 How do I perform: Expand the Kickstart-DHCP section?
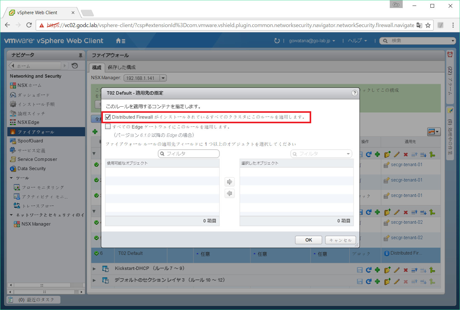(x=94, y=269)
